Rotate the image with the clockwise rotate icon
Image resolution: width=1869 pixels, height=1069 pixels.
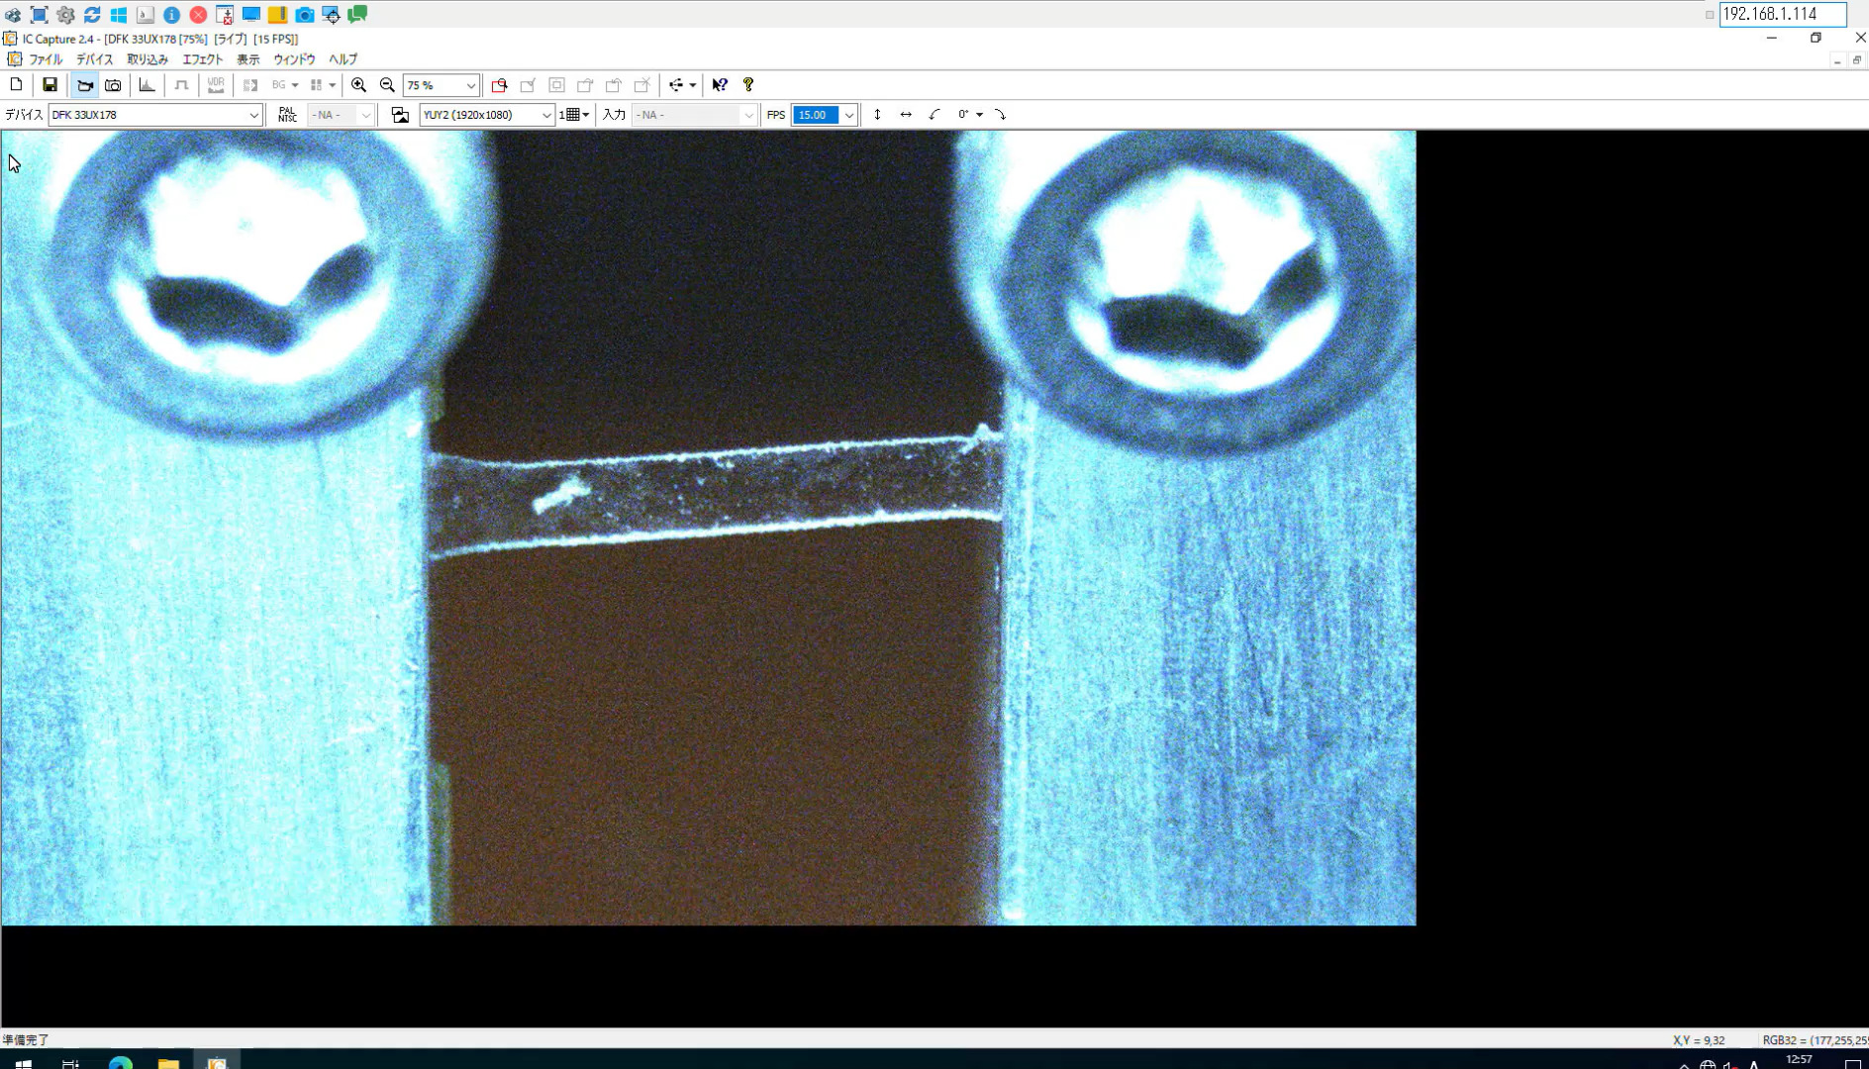(1001, 115)
